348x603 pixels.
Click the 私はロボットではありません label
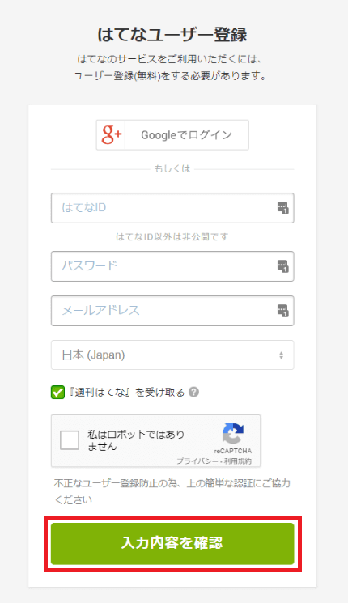(136, 440)
